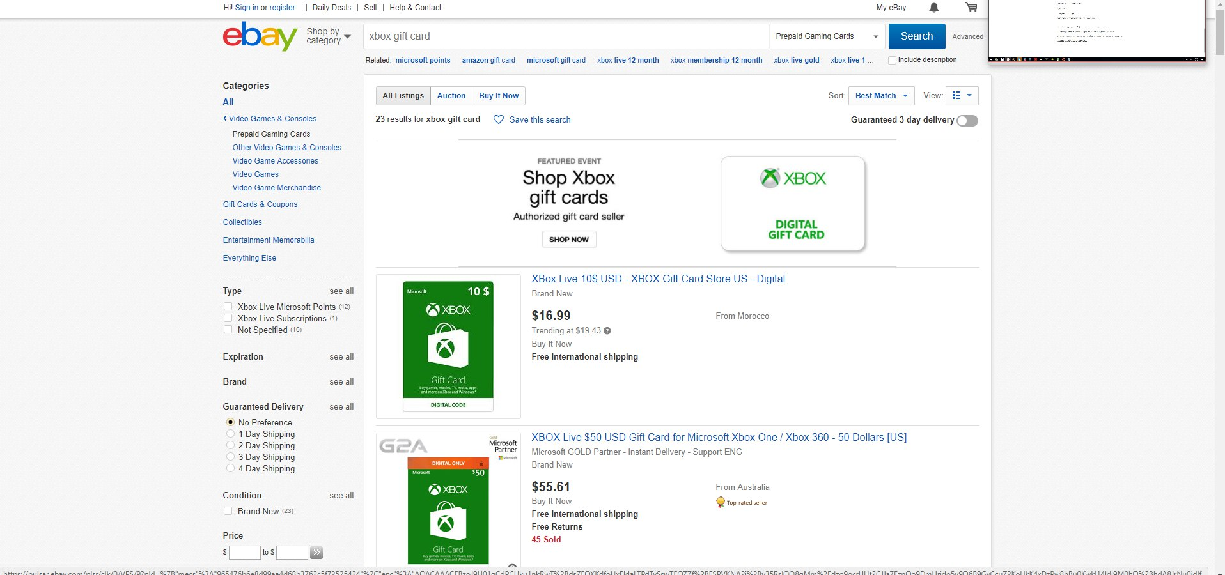The height and width of the screenshot is (575, 1225).
Task: Click the SHOP NOW button
Action: coord(568,240)
